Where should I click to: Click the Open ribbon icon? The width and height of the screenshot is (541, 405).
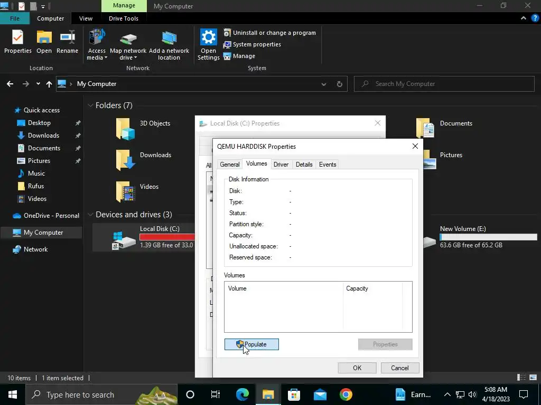coord(44,41)
